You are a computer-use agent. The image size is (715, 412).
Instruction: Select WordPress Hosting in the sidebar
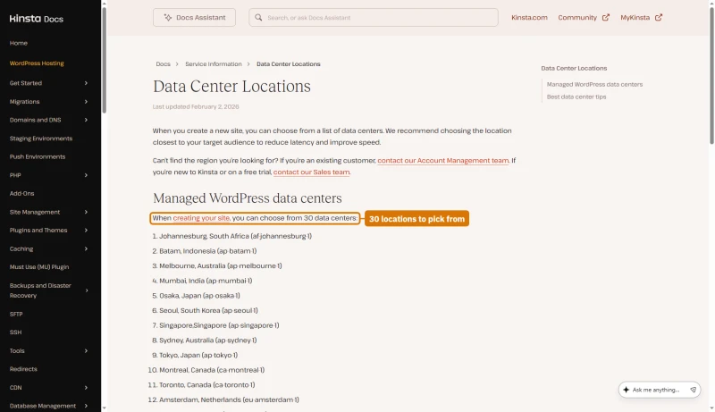(x=37, y=63)
